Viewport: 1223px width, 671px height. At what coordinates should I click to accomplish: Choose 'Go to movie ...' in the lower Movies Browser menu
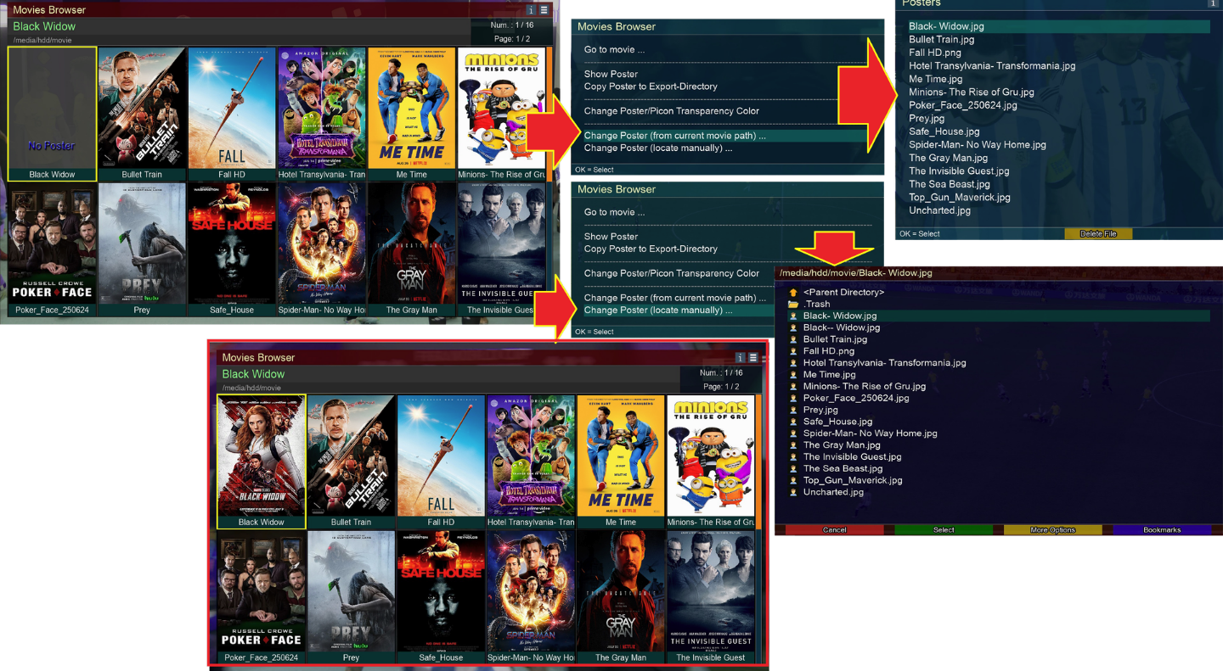[x=614, y=213]
